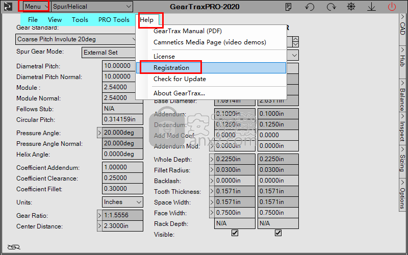Click the Helix Angle 0.0000deg field
This screenshot has width=408, height=255.
pyautogui.click(x=122, y=154)
